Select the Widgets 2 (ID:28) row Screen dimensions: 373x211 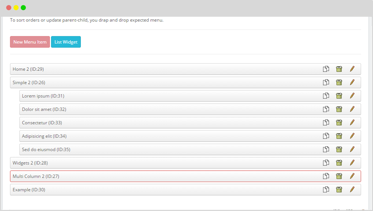pos(185,163)
